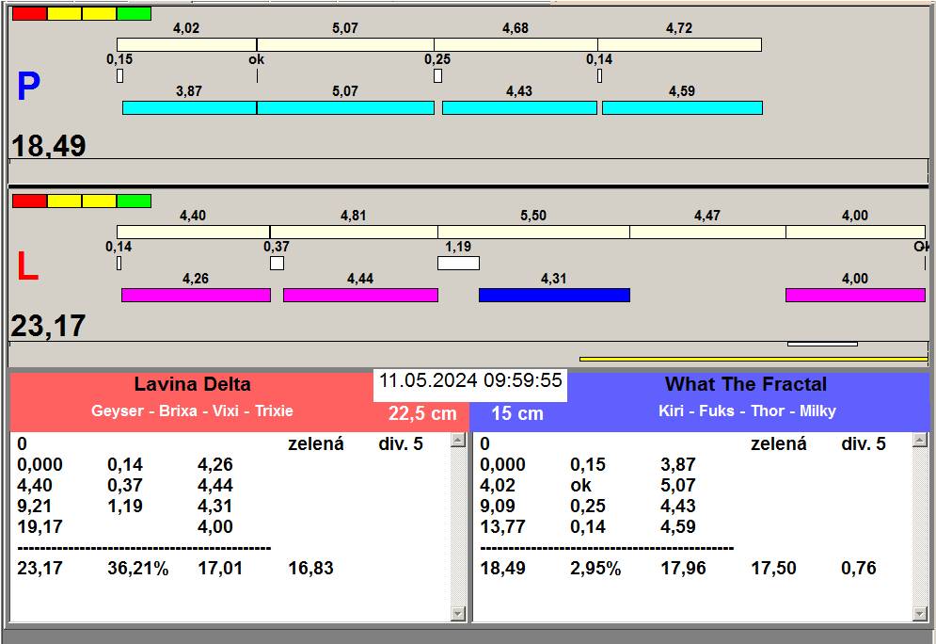Select the What The Fractal team header
Screen dimensions: 936x644
click(745, 384)
